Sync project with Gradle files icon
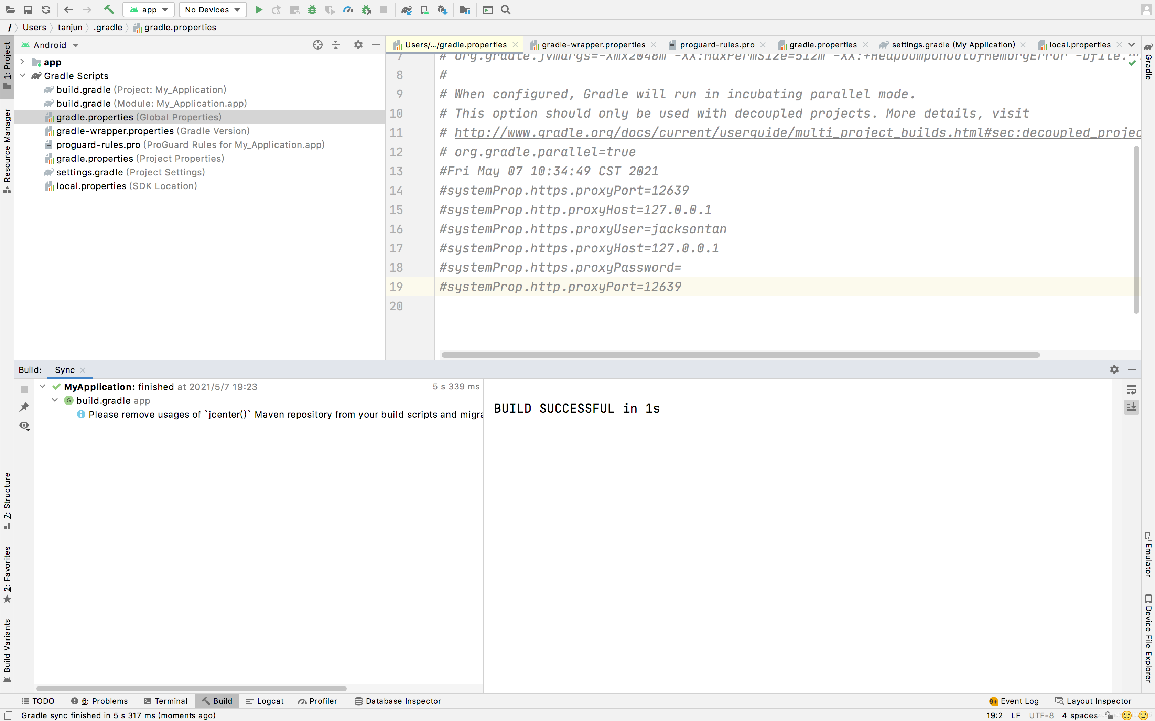The height and width of the screenshot is (721, 1155). [407, 10]
